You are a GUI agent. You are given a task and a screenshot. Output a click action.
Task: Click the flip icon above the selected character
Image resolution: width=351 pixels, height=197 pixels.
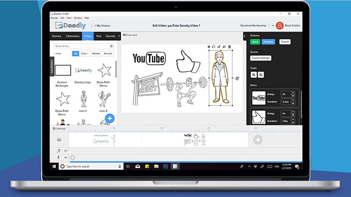214,47
